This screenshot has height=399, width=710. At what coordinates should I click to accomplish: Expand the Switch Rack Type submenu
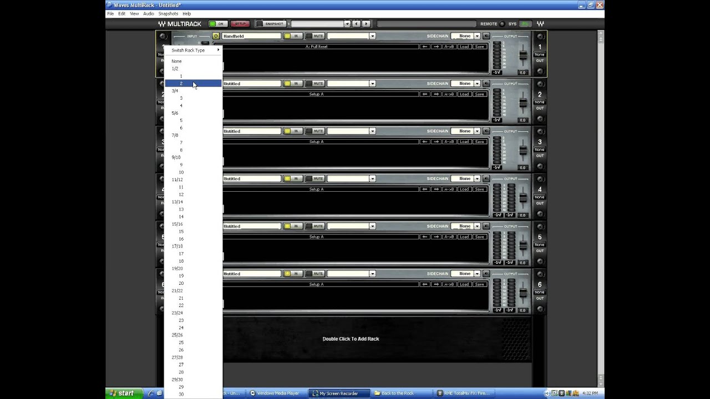click(194, 50)
